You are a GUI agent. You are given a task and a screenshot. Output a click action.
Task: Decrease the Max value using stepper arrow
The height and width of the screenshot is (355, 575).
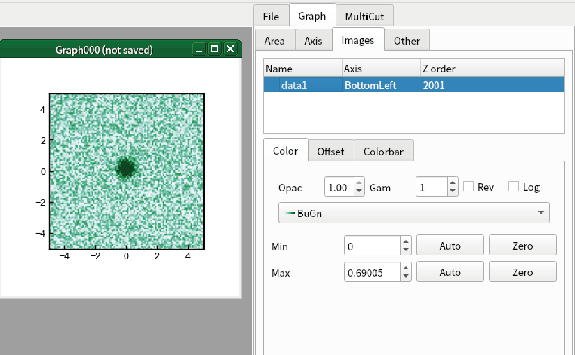click(x=406, y=276)
